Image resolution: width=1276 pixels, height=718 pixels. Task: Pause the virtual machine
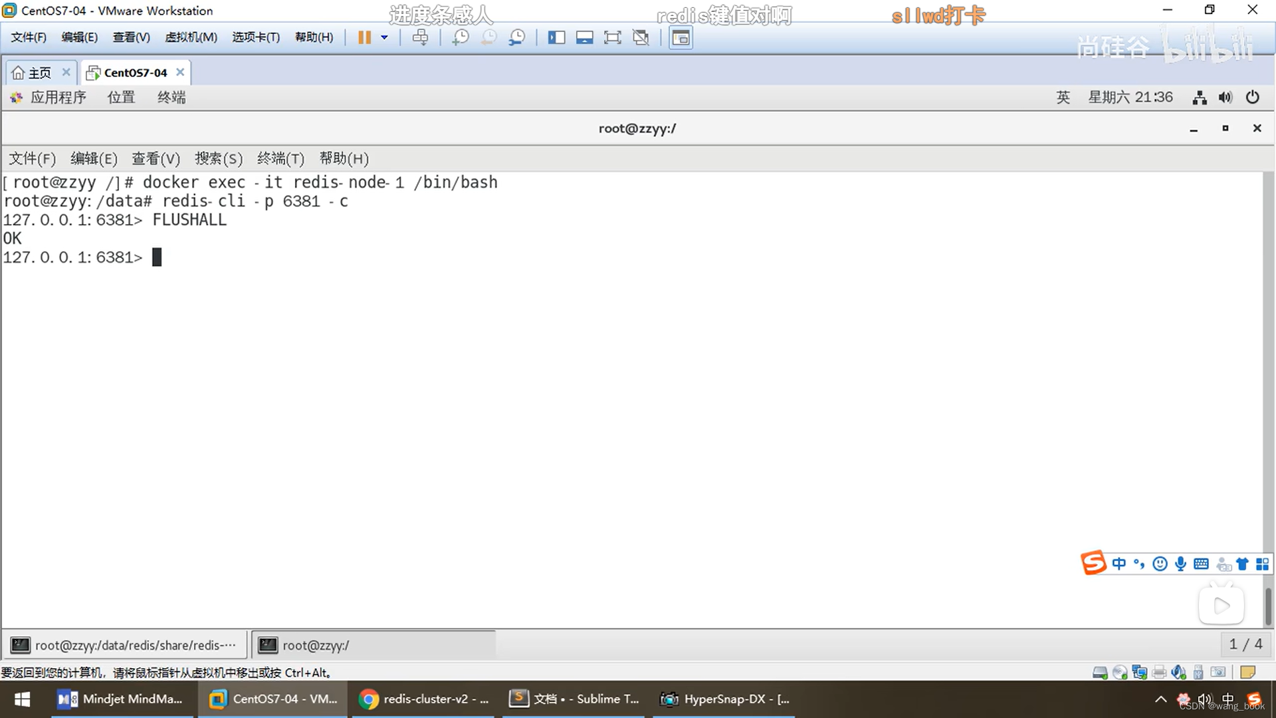[x=364, y=37]
